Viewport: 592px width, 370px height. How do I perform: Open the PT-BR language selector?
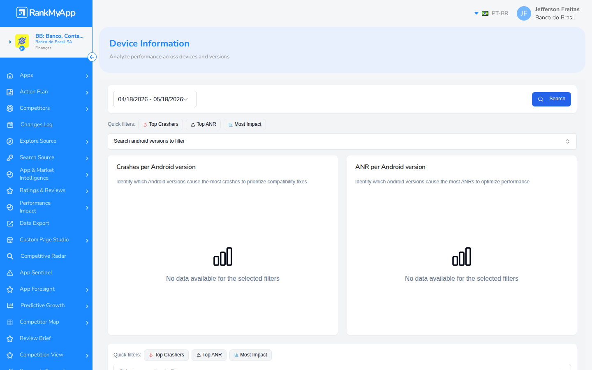point(491,13)
